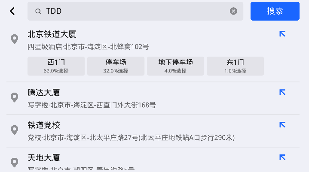The width and height of the screenshot is (309, 172).
Task: Tap the back arrow icon
Action: tap(12, 11)
